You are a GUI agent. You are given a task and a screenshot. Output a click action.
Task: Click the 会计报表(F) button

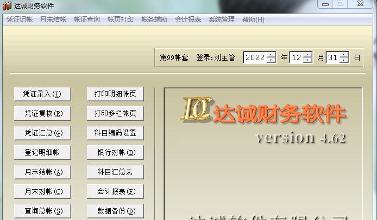click(115, 191)
